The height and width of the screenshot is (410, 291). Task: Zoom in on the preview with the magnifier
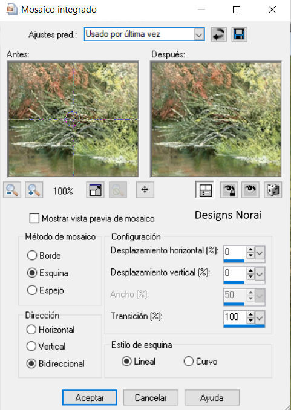click(x=34, y=190)
